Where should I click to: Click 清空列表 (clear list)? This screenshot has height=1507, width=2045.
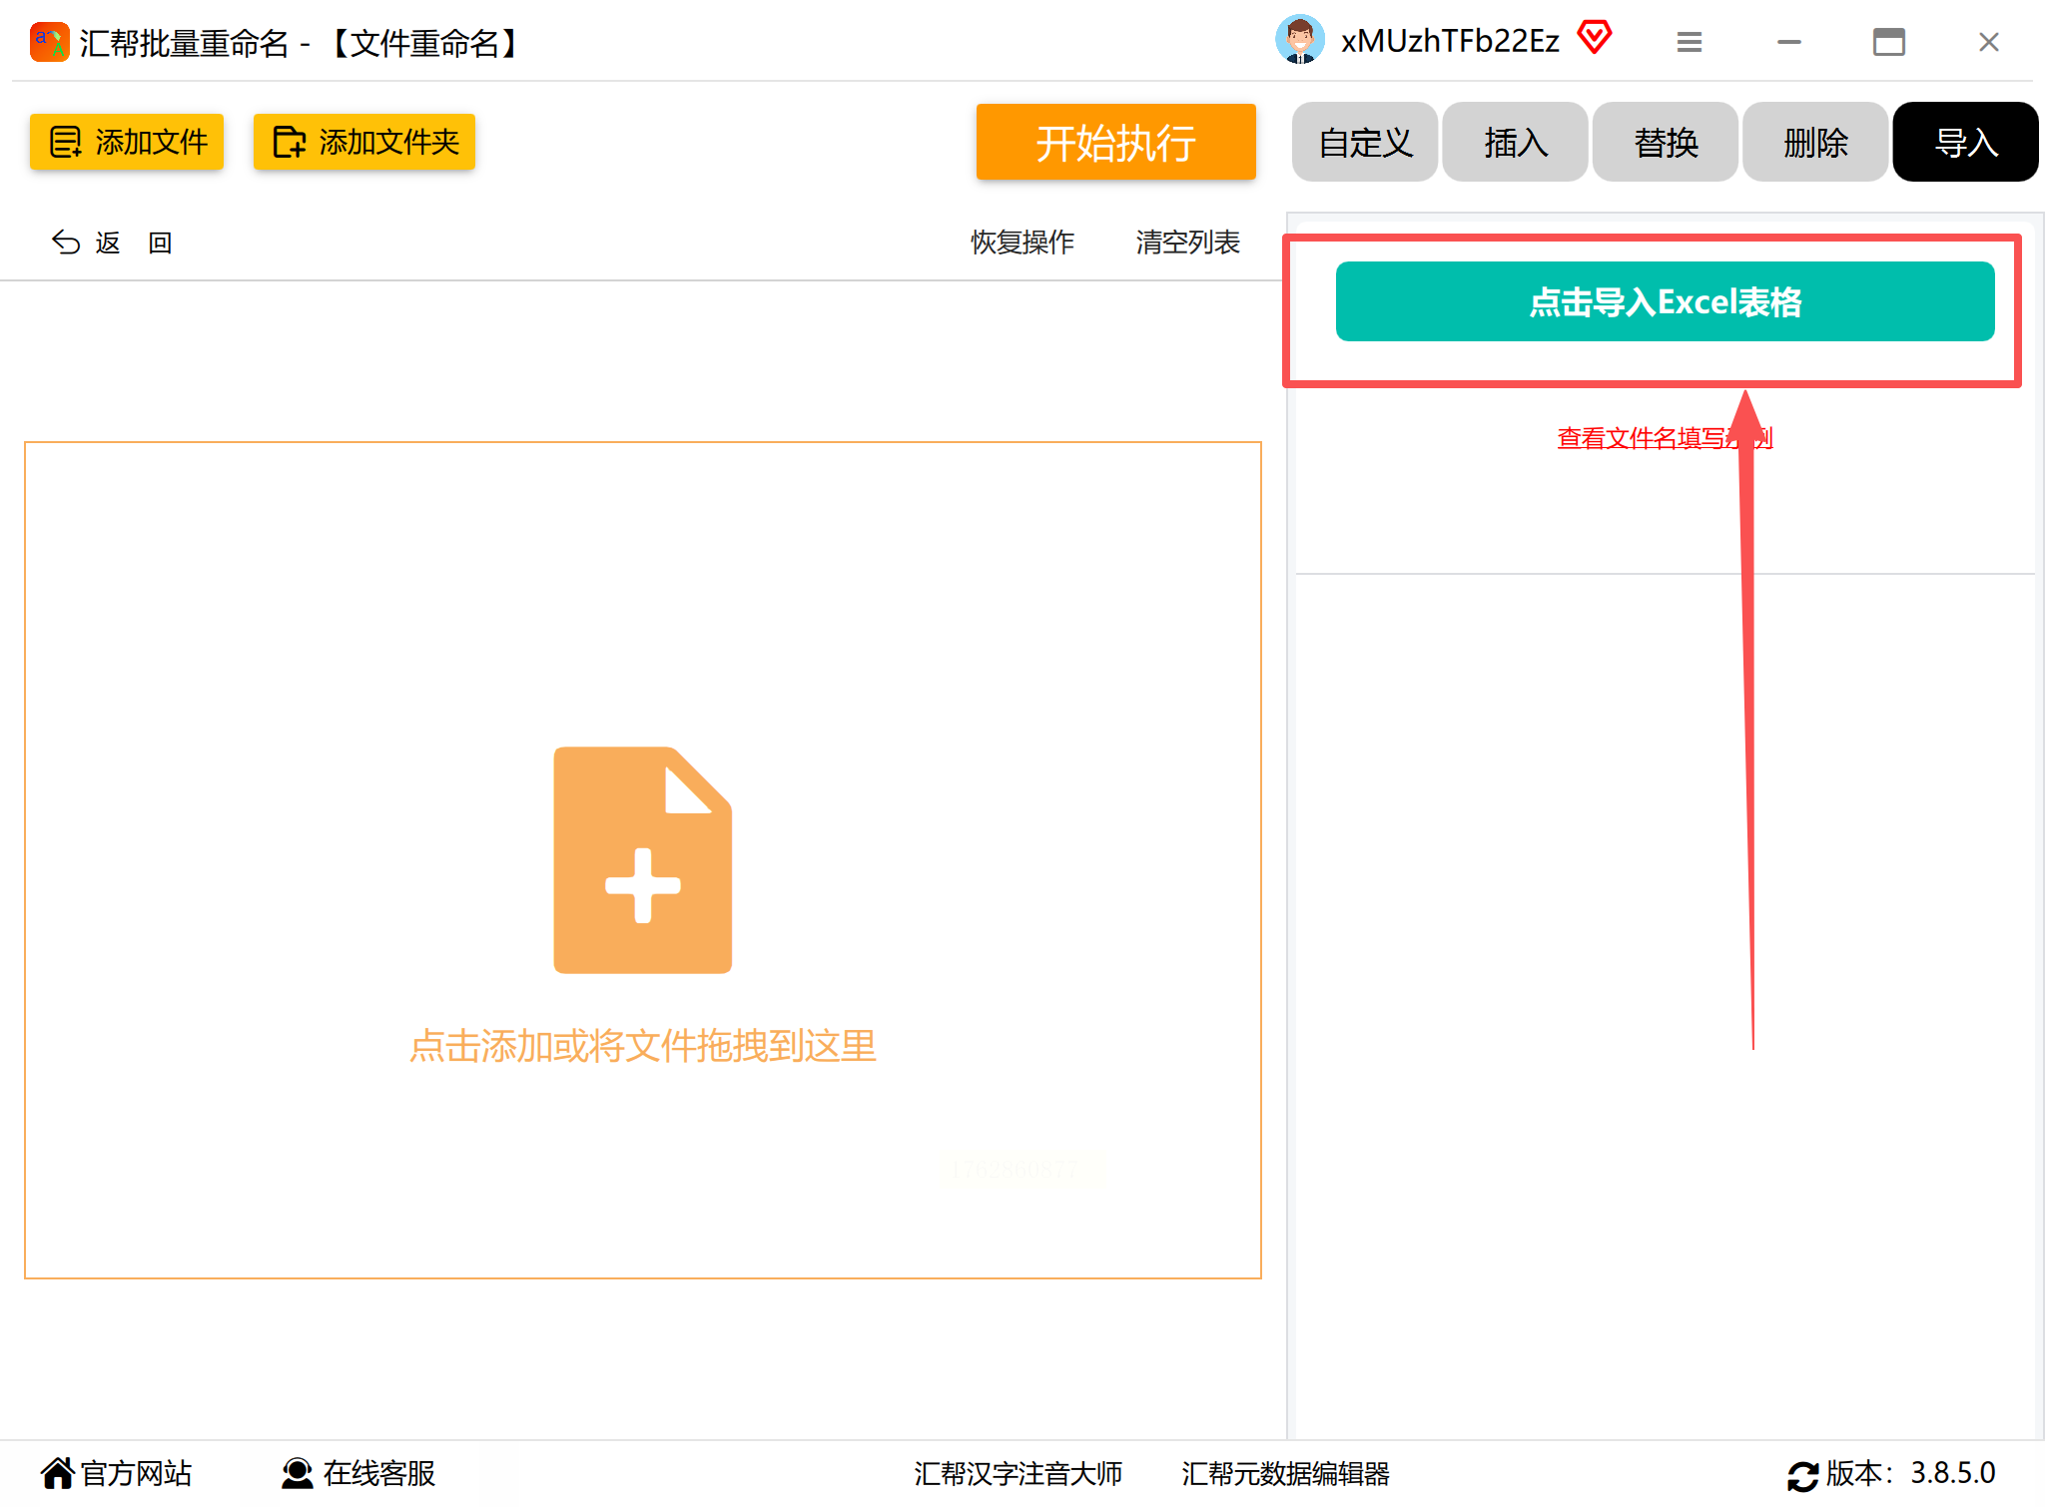pos(1187,243)
